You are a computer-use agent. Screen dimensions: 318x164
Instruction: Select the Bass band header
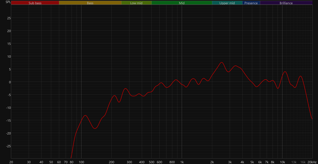[x=90, y=3]
